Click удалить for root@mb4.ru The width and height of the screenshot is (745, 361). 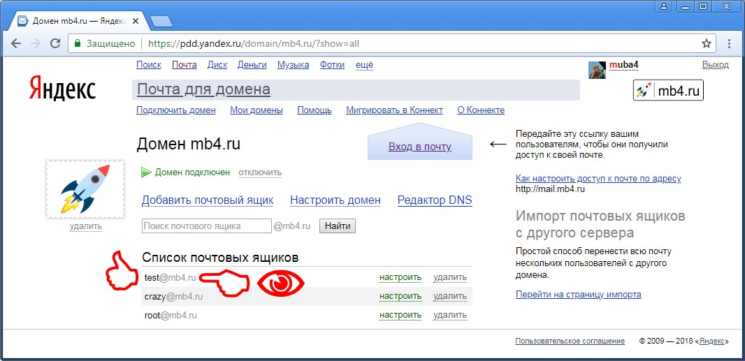coord(450,315)
